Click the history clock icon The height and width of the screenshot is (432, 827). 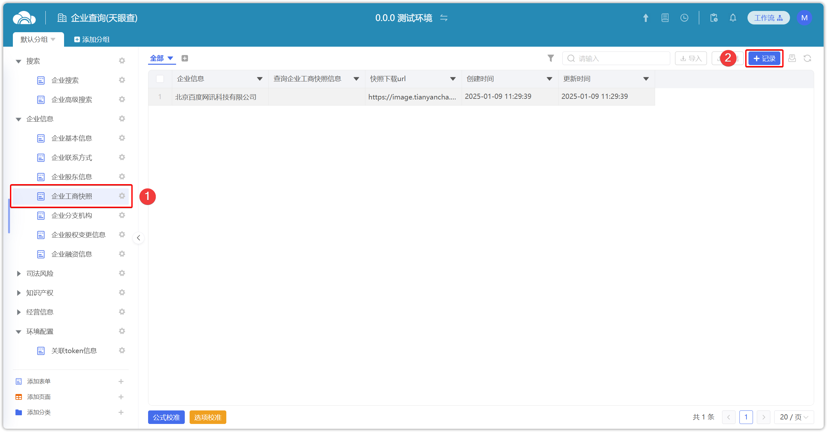click(684, 18)
